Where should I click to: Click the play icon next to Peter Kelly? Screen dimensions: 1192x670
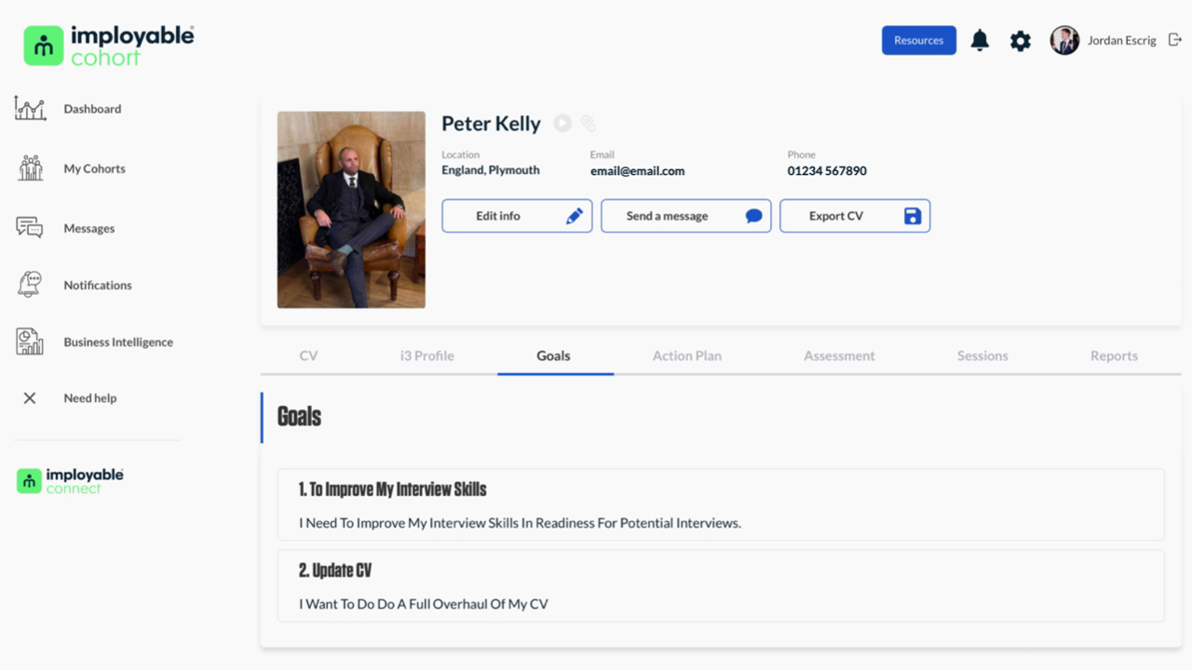562,123
